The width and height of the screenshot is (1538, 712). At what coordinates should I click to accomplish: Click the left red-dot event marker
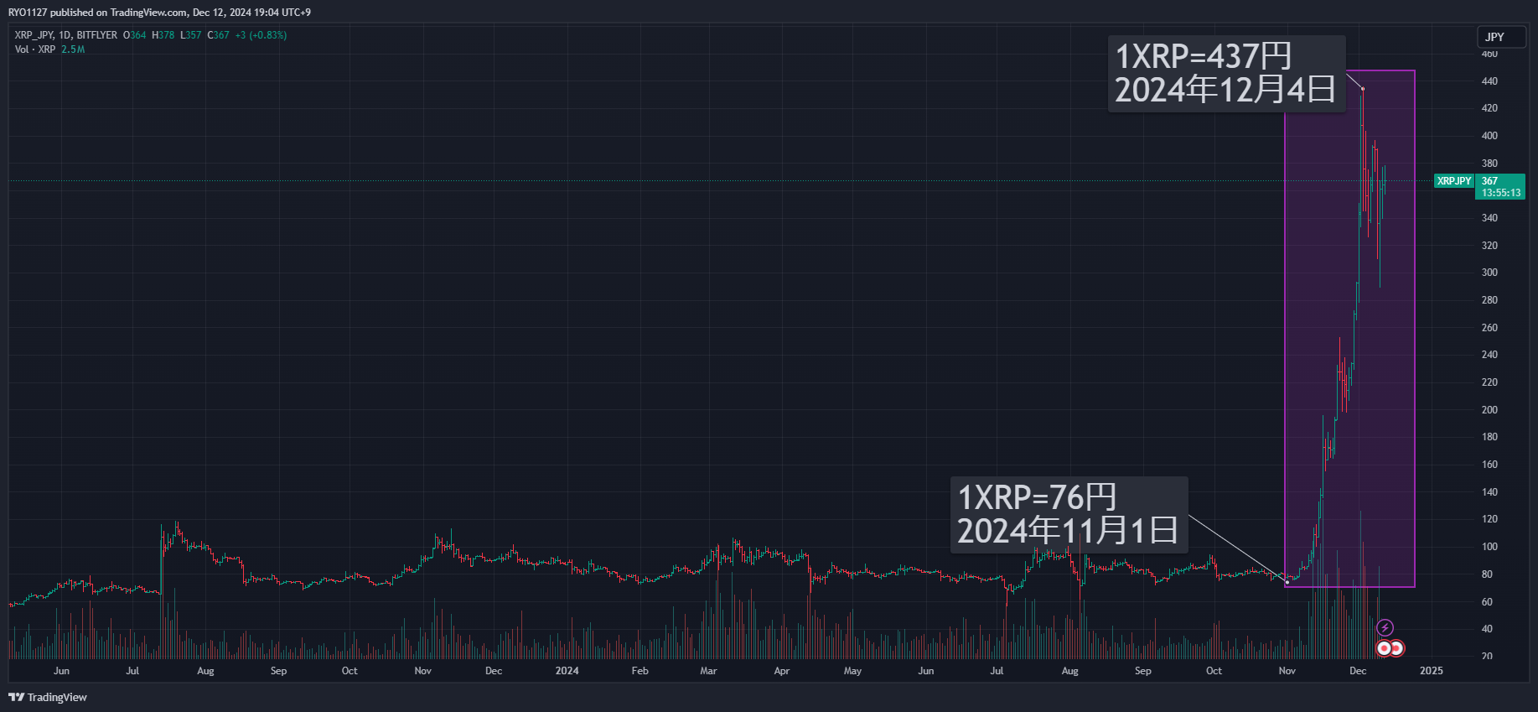point(1384,648)
